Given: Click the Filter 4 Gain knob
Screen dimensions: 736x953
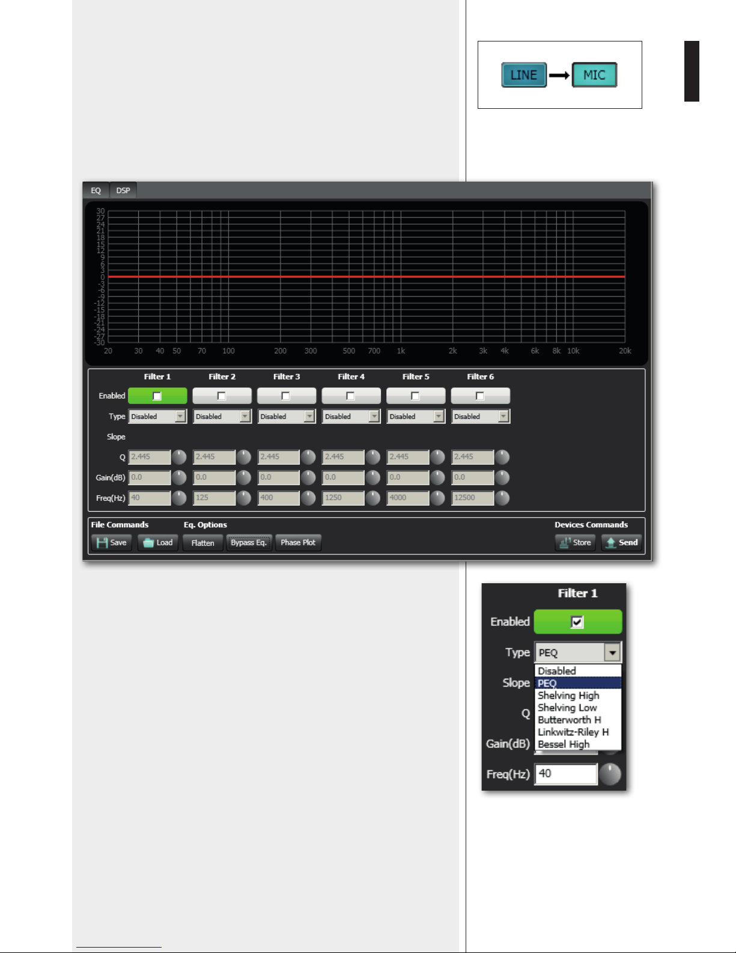Looking at the screenshot, I should pyautogui.click(x=373, y=477).
